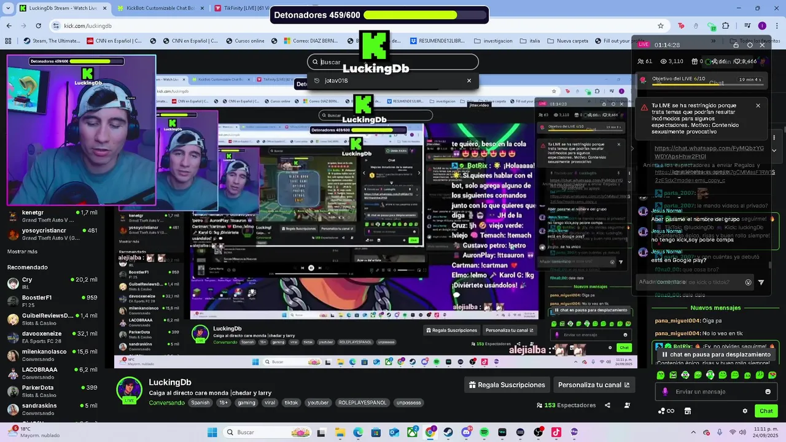This screenshot has height=442, width=786.
Task: Open the Chrome apps grid in the bookmarks bar
Action: click(8, 41)
